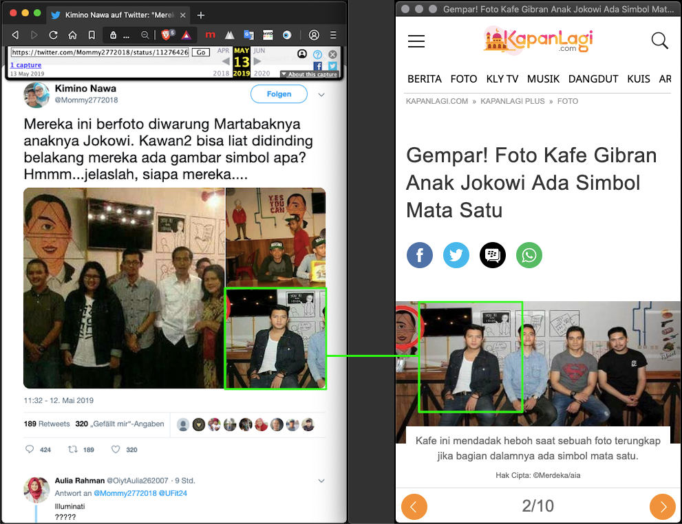Click the Wayback Machine URL input field
682x524 pixels.
pos(100,52)
